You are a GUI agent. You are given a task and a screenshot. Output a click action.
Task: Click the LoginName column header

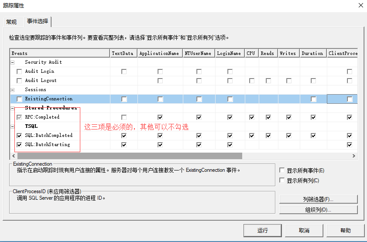click(x=230, y=53)
